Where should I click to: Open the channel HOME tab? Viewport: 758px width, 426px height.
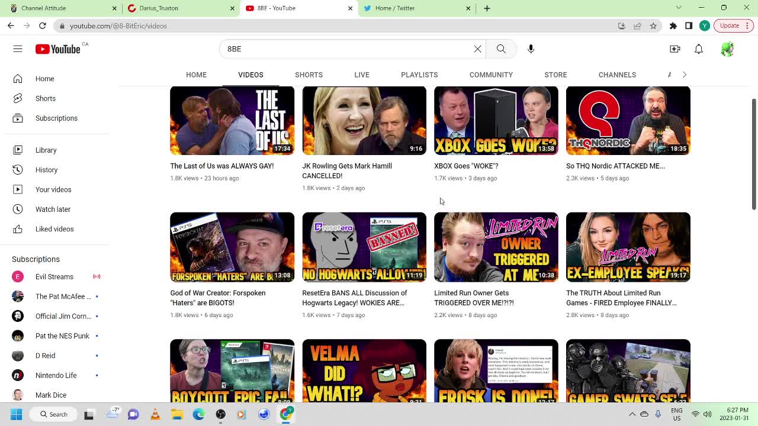(x=196, y=75)
